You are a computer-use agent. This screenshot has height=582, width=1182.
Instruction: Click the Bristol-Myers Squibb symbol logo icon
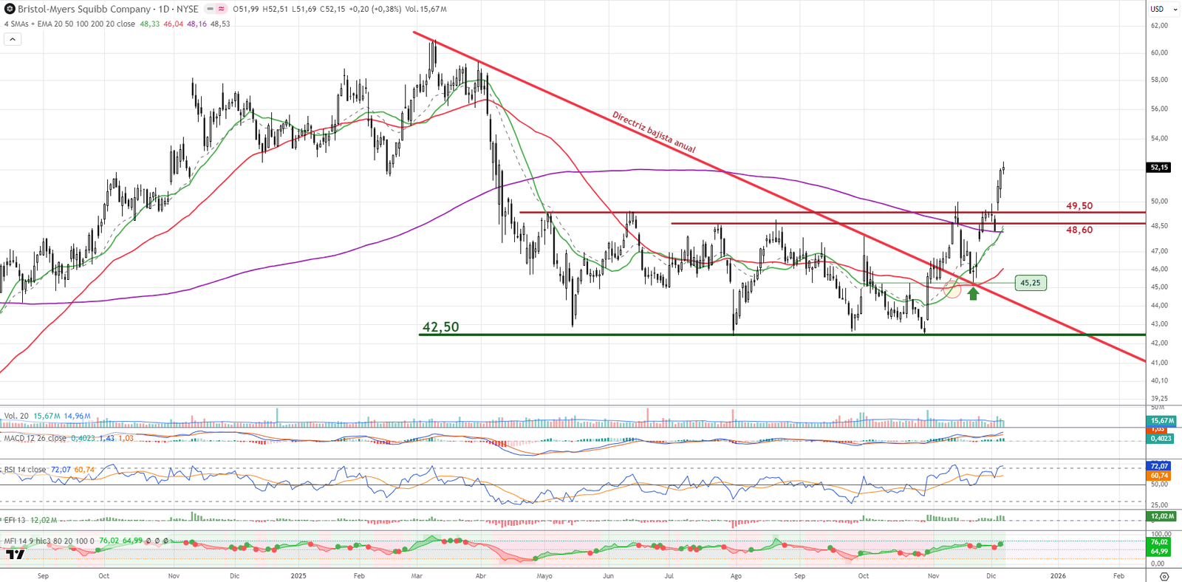tap(10, 9)
